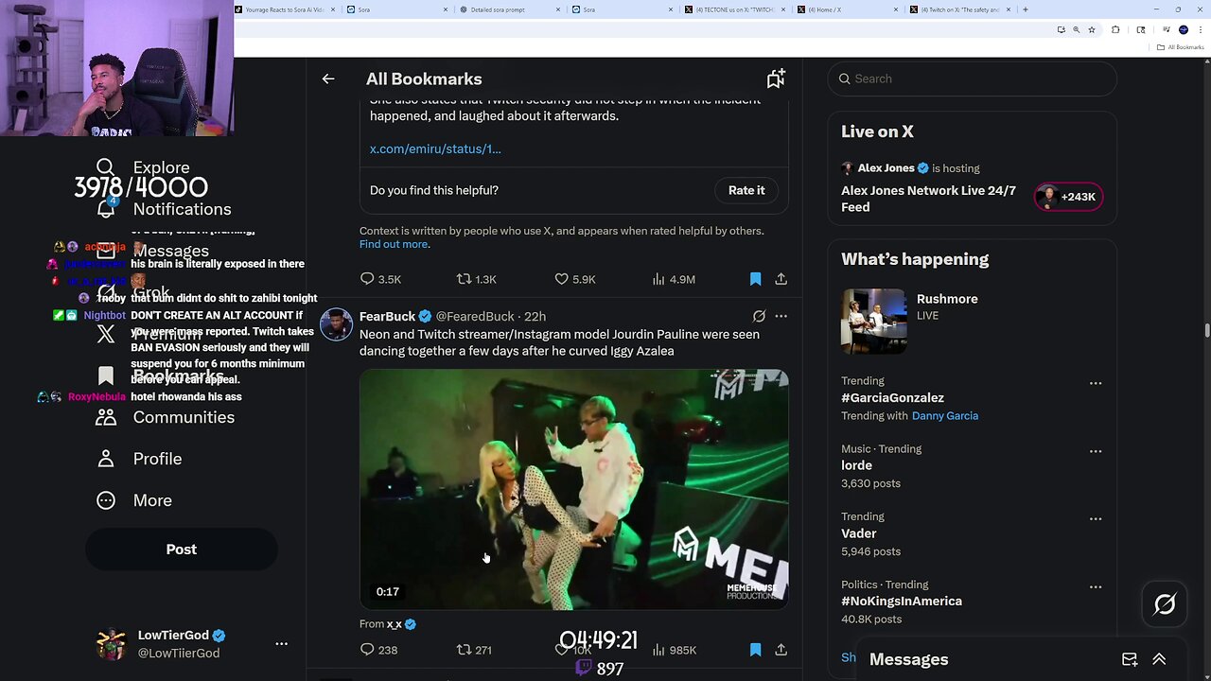Screen dimensions: 1211x681
Task: View analytics for the 4.9M views post
Action: coord(674,279)
